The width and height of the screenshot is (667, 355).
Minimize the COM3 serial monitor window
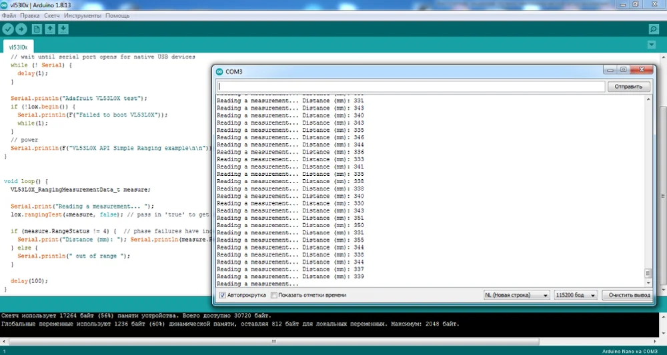[610, 70]
